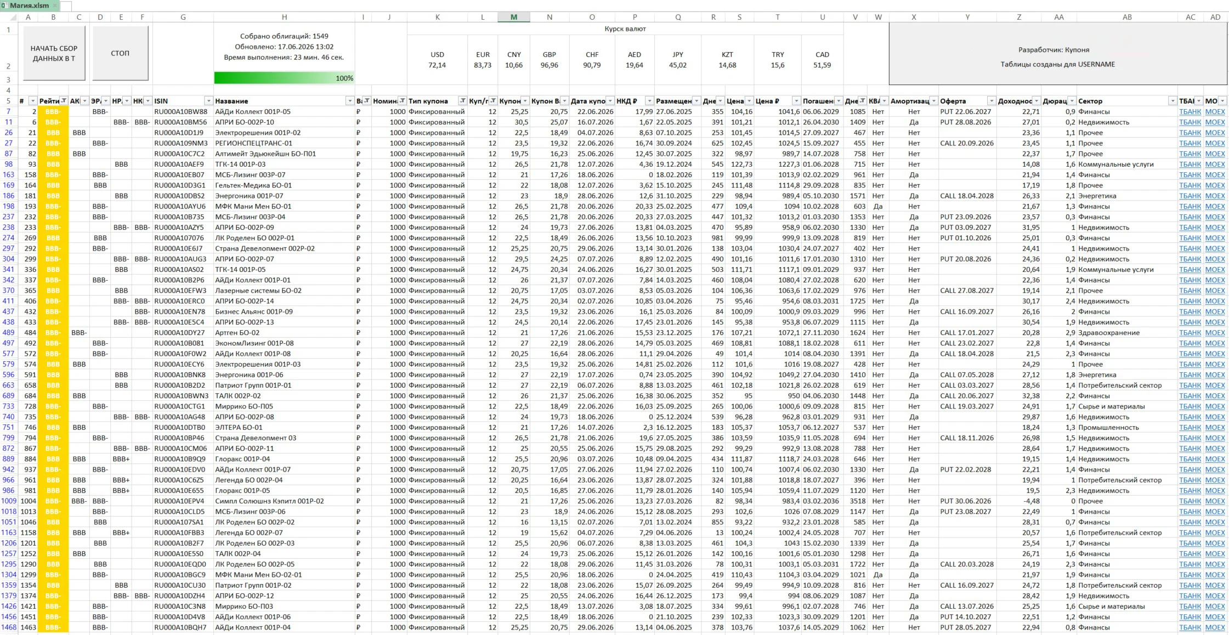Select the sector cell 'Промышленность'

[x=1127, y=428]
